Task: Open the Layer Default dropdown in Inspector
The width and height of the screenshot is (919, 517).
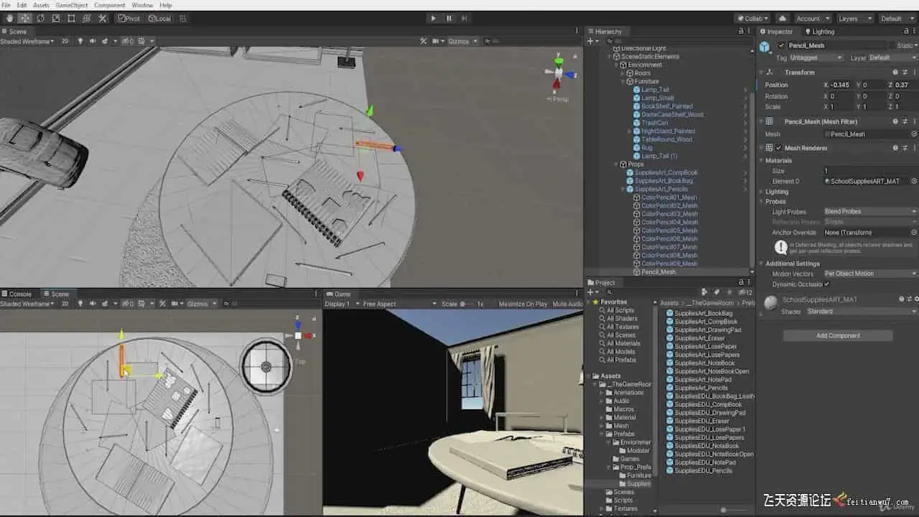Action: (892, 57)
